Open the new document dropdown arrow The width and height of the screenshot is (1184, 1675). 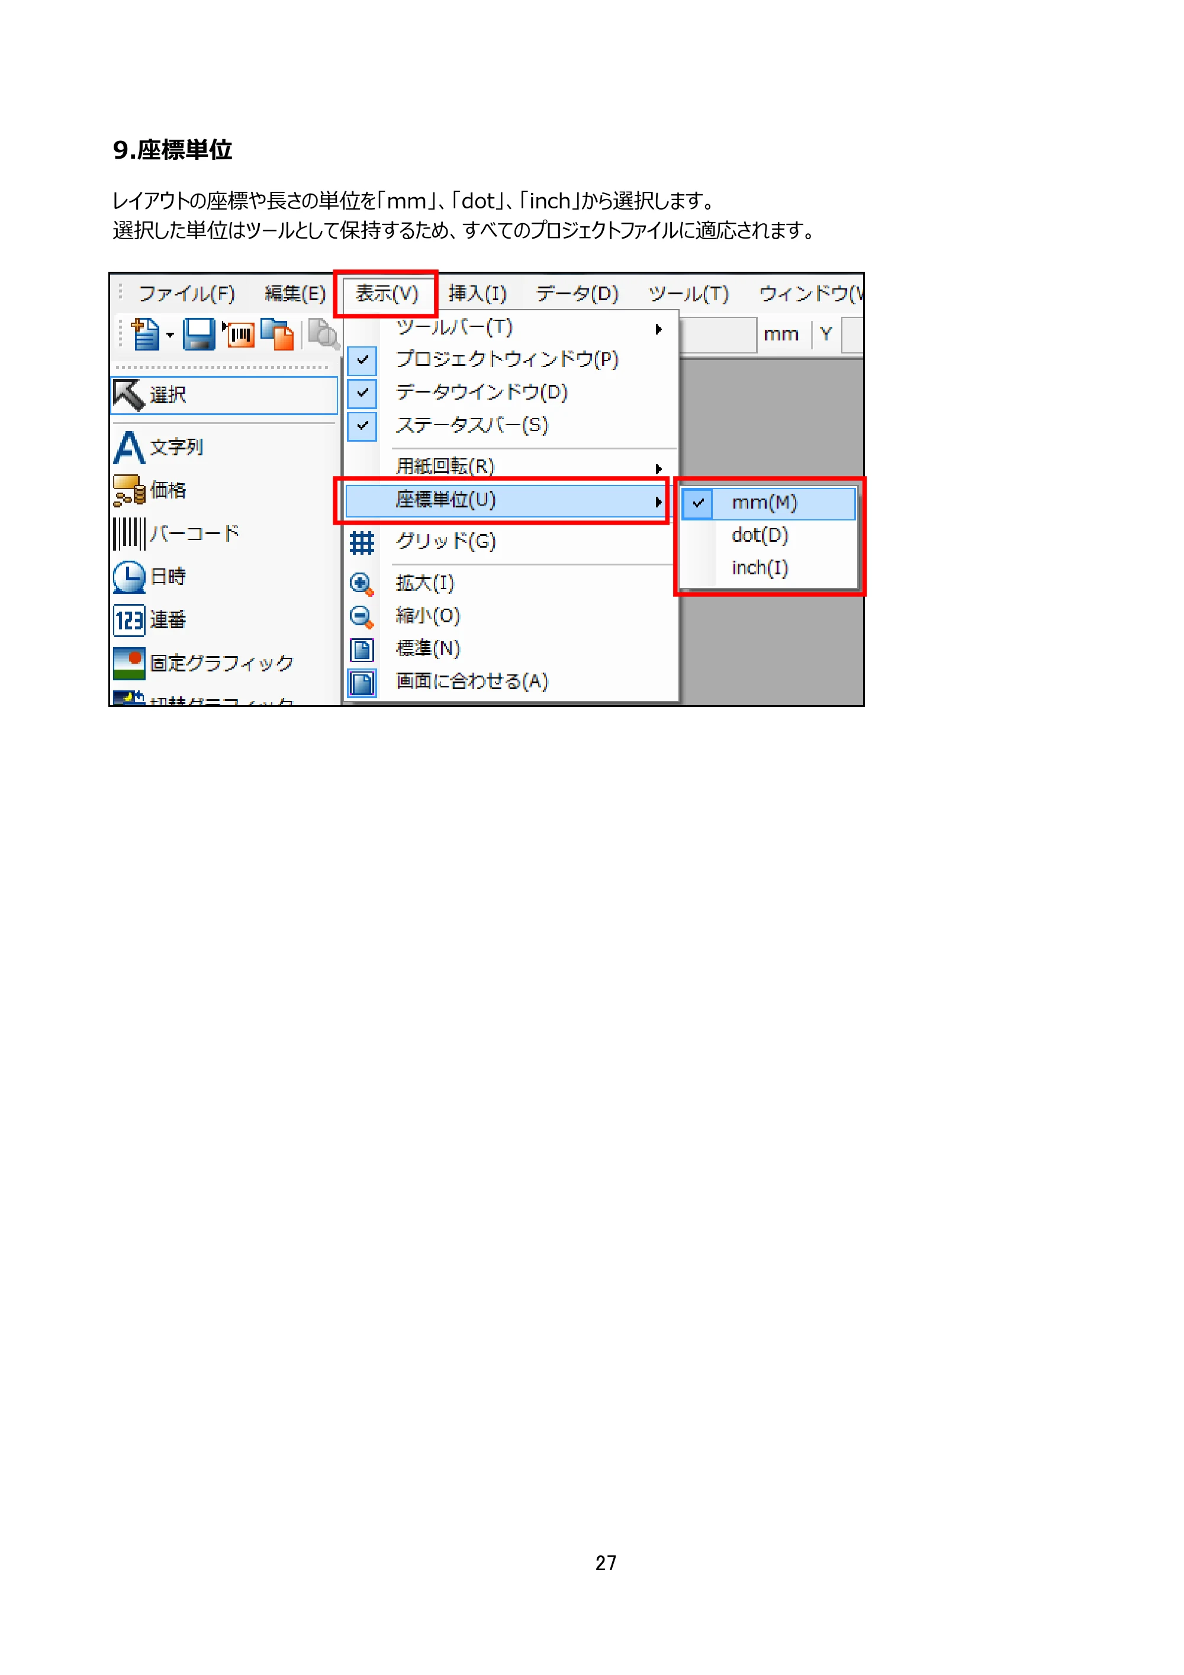pos(170,336)
